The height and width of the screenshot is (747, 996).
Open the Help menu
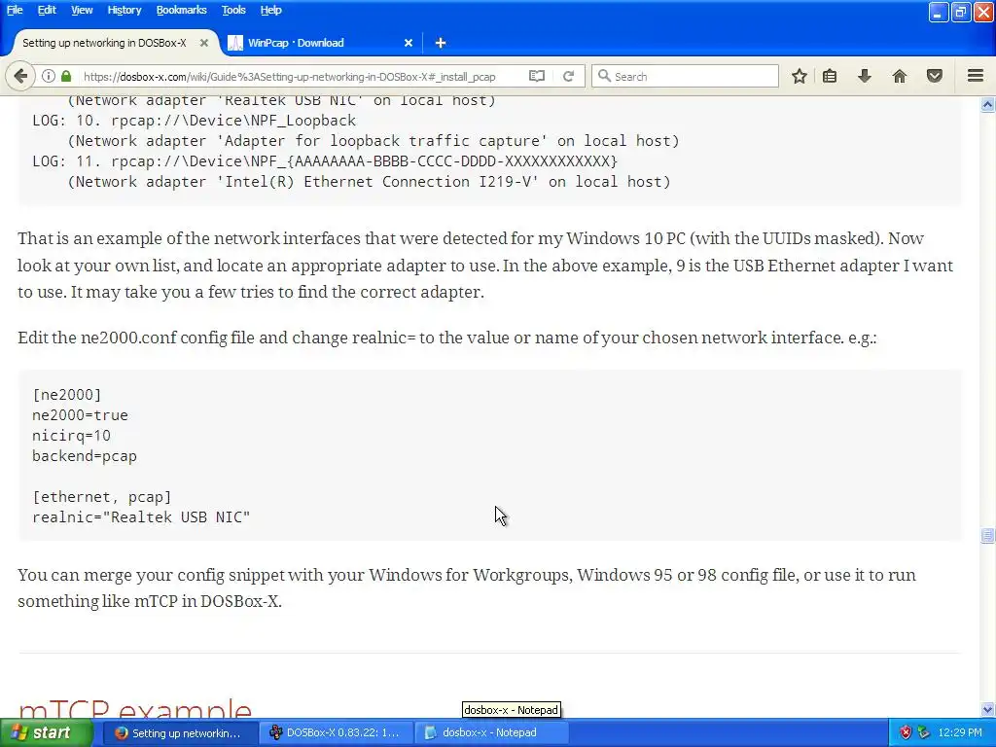click(x=270, y=10)
